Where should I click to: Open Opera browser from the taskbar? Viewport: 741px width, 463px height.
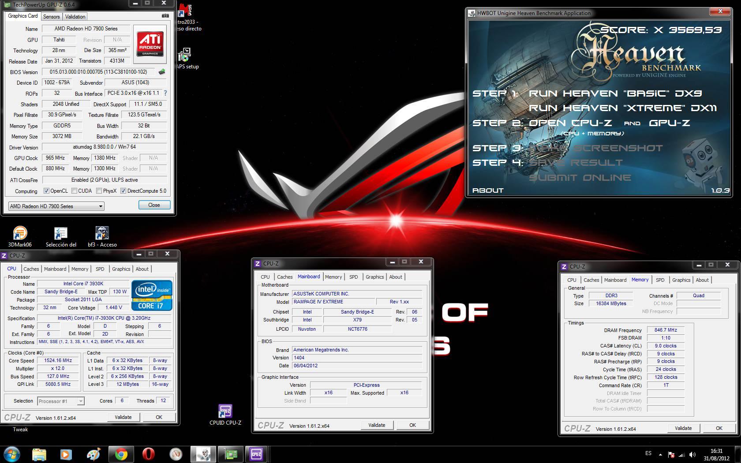tap(148, 454)
